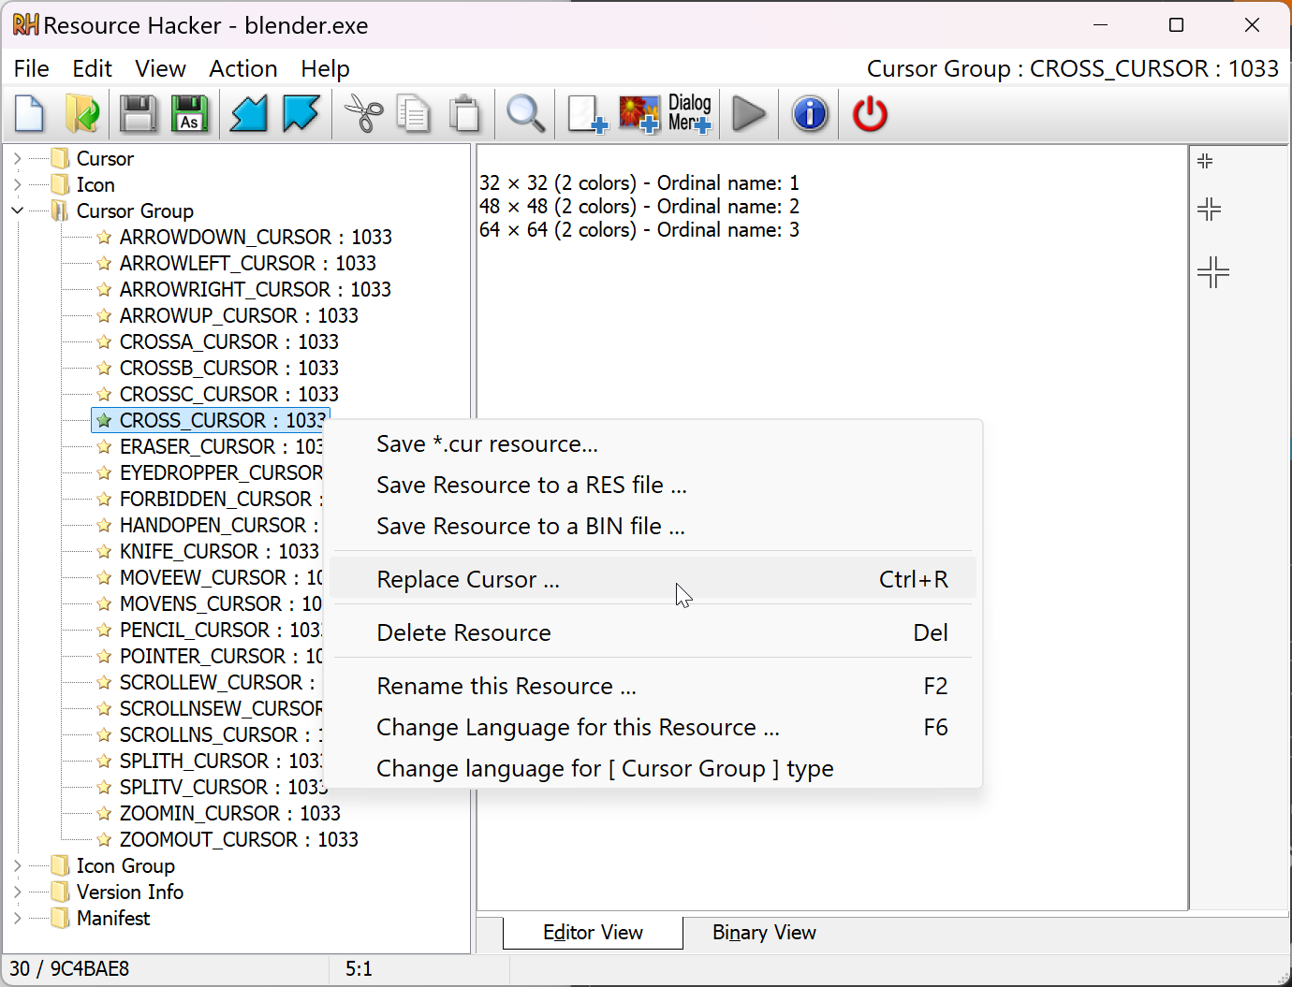This screenshot has height=987, width=1292.
Task: Expand the Icon folder node
Action: coord(18,185)
